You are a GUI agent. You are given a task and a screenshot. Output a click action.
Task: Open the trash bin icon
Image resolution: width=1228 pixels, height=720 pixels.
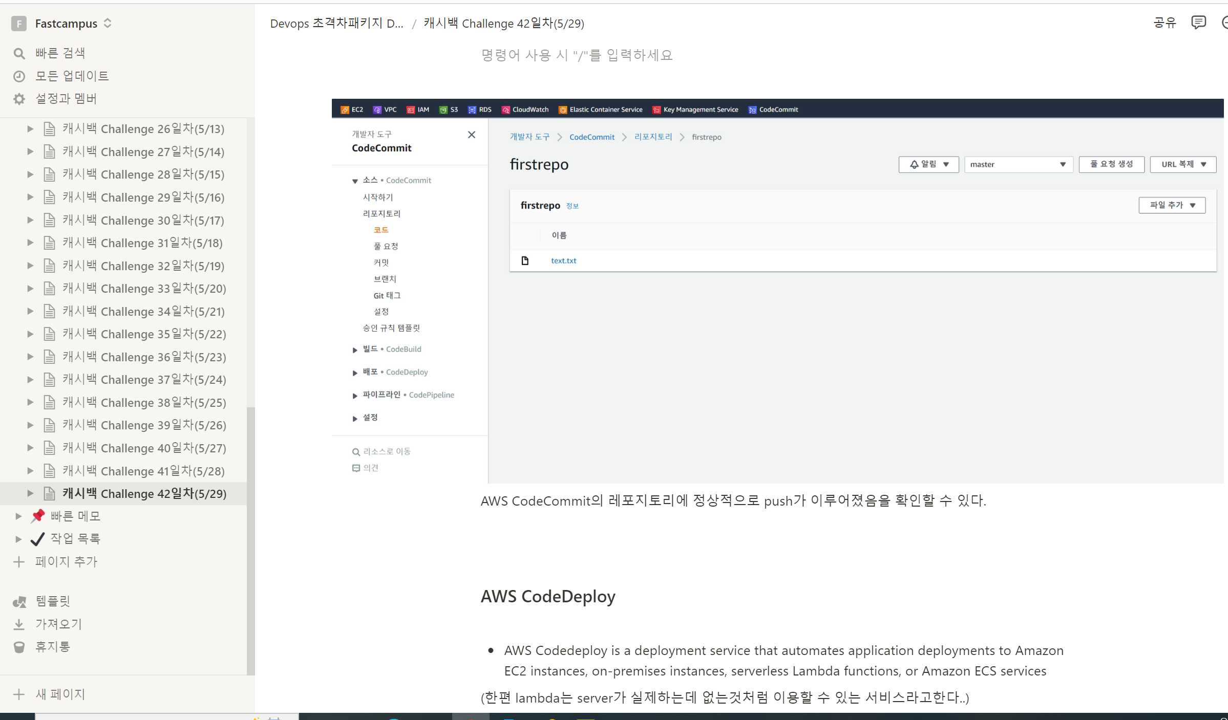19,647
